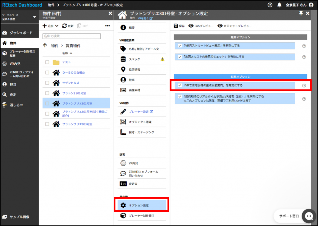Click VRを開く link
318x226 pixels.
tap(145, 18)
